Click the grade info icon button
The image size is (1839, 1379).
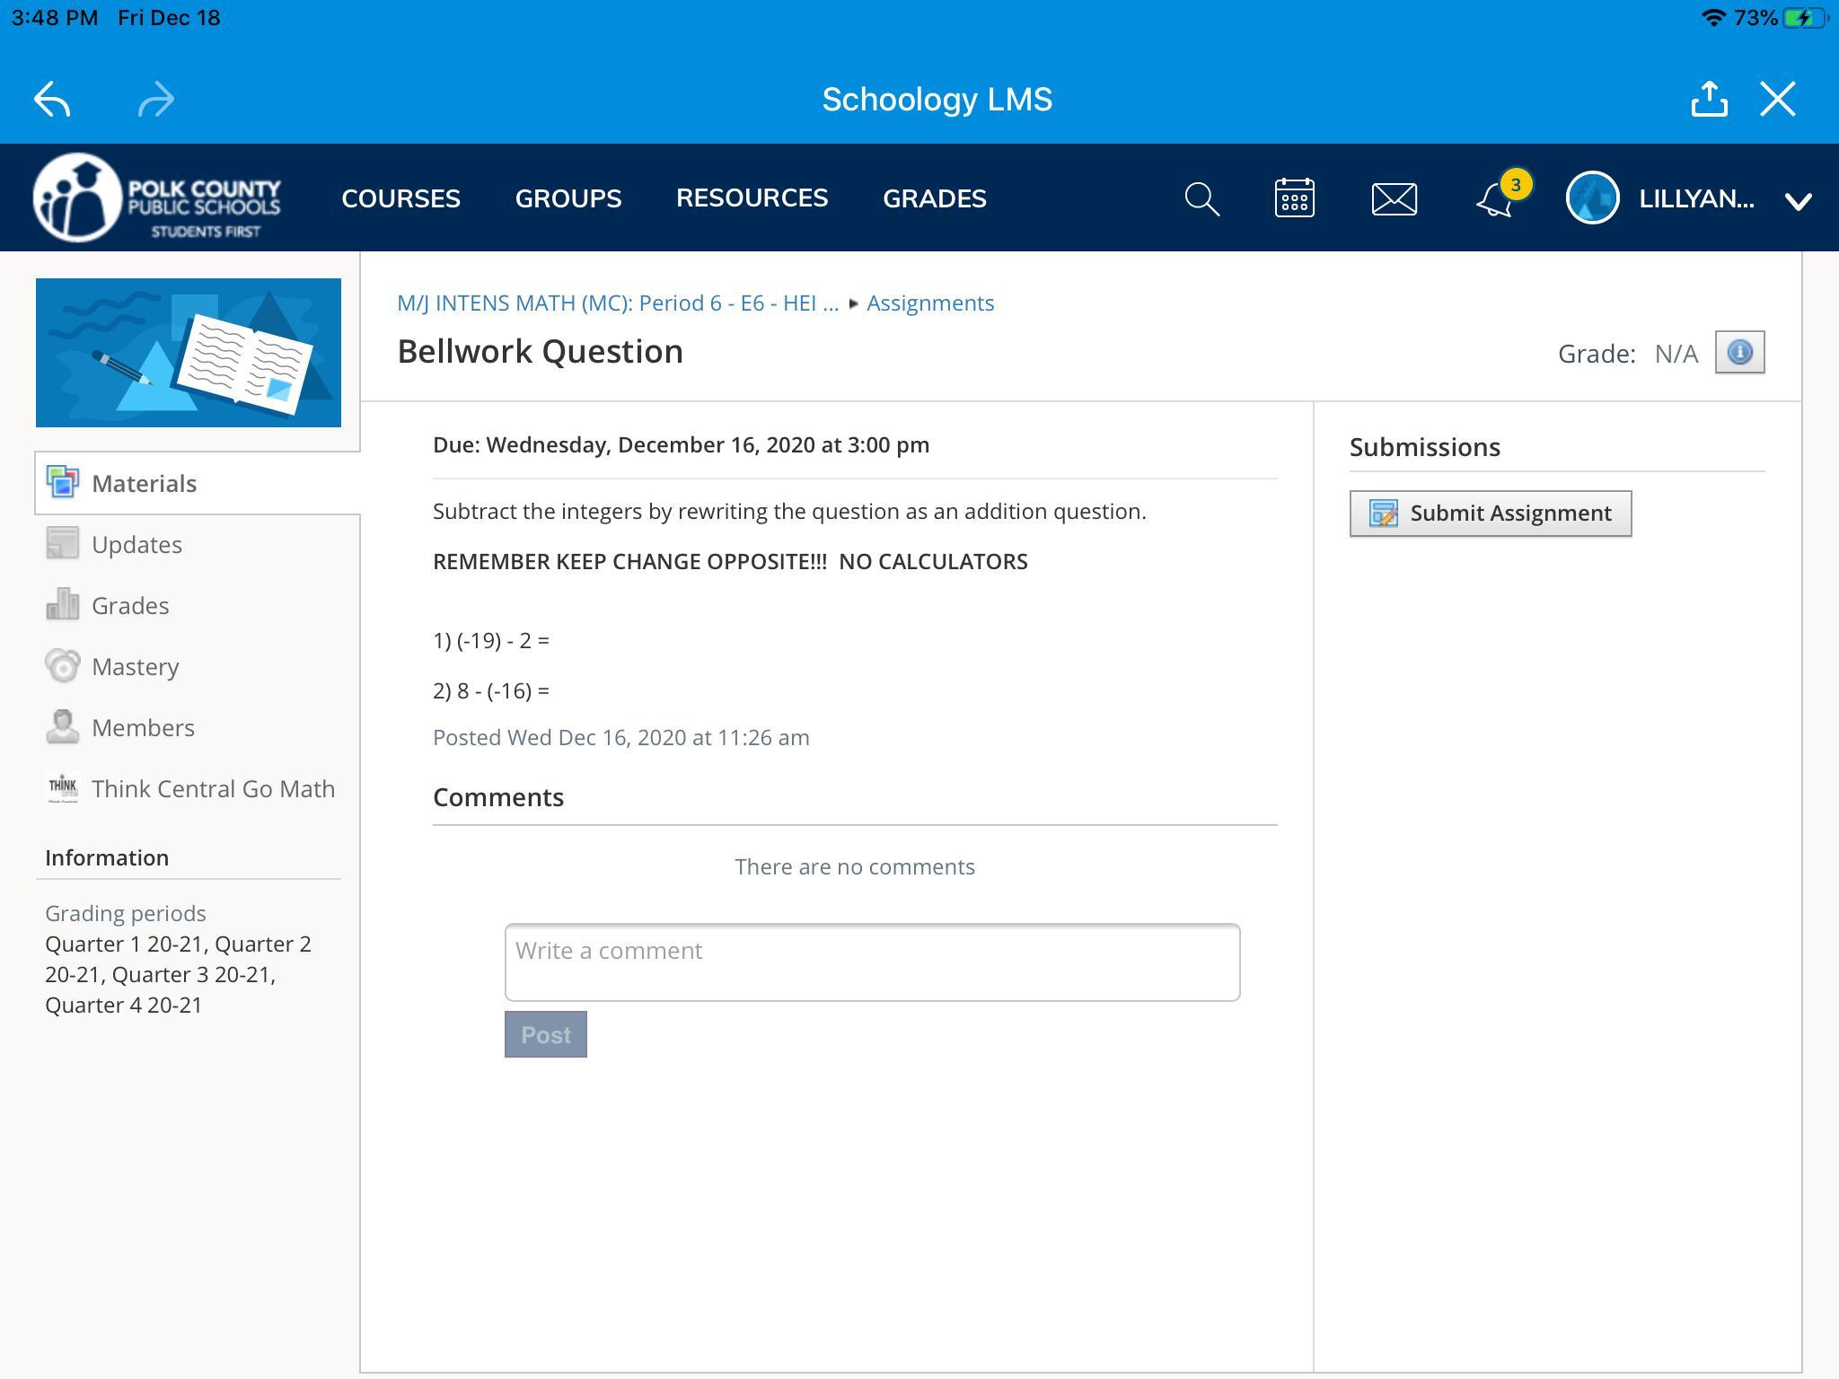click(x=1739, y=352)
